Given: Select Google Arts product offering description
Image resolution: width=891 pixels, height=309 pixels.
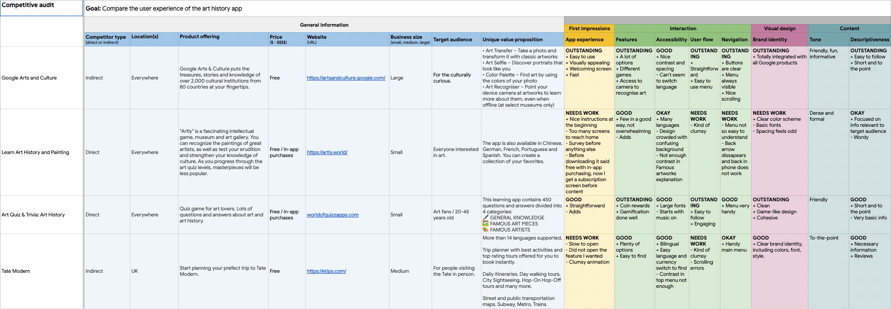Looking at the screenshot, I should pos(223,78).
